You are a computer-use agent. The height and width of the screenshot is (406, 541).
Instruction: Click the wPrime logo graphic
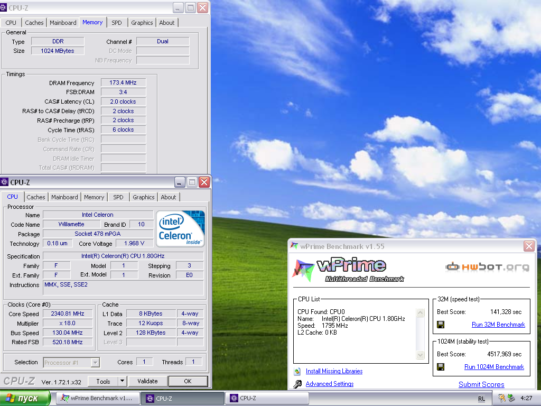tap(348, 270)
